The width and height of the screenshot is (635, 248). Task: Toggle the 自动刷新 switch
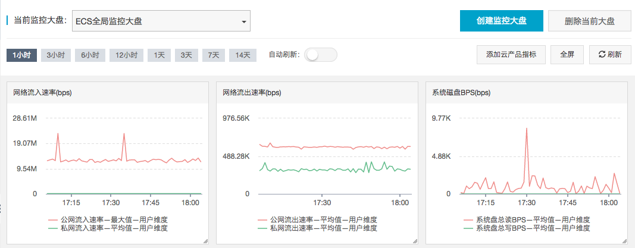pos(320,55)
